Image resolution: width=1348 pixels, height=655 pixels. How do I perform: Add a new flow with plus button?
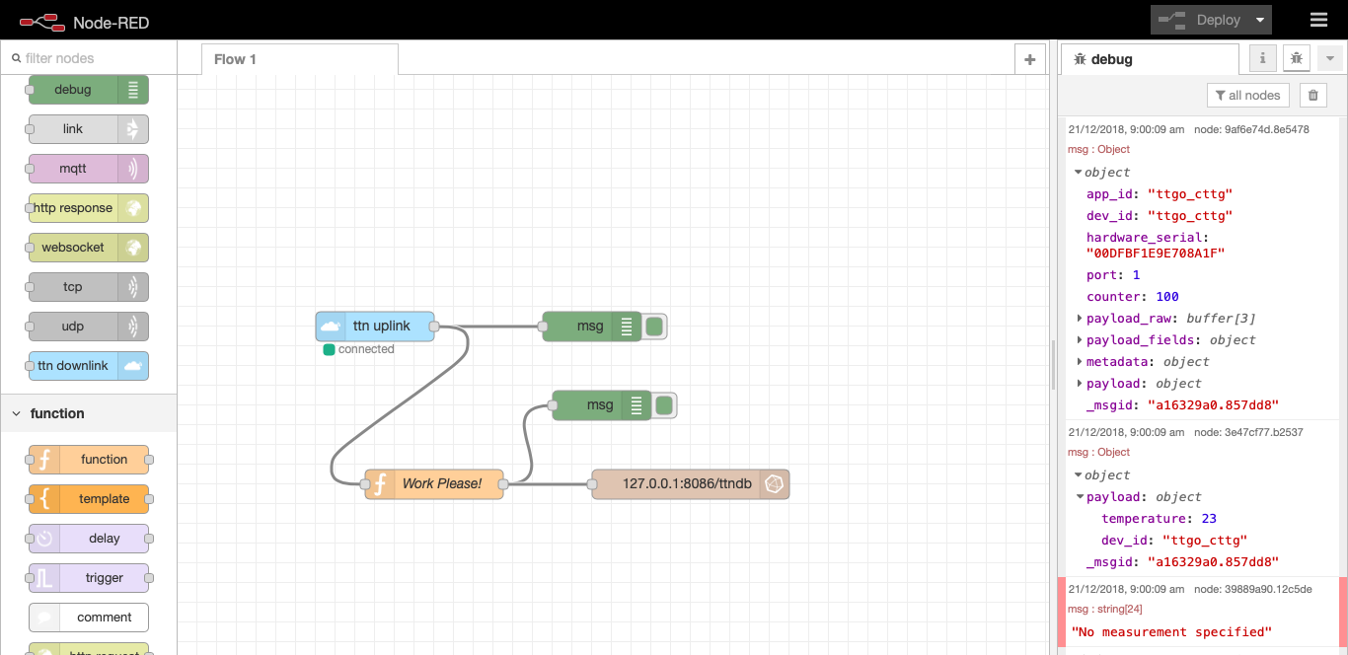(x=1029, y=59)
